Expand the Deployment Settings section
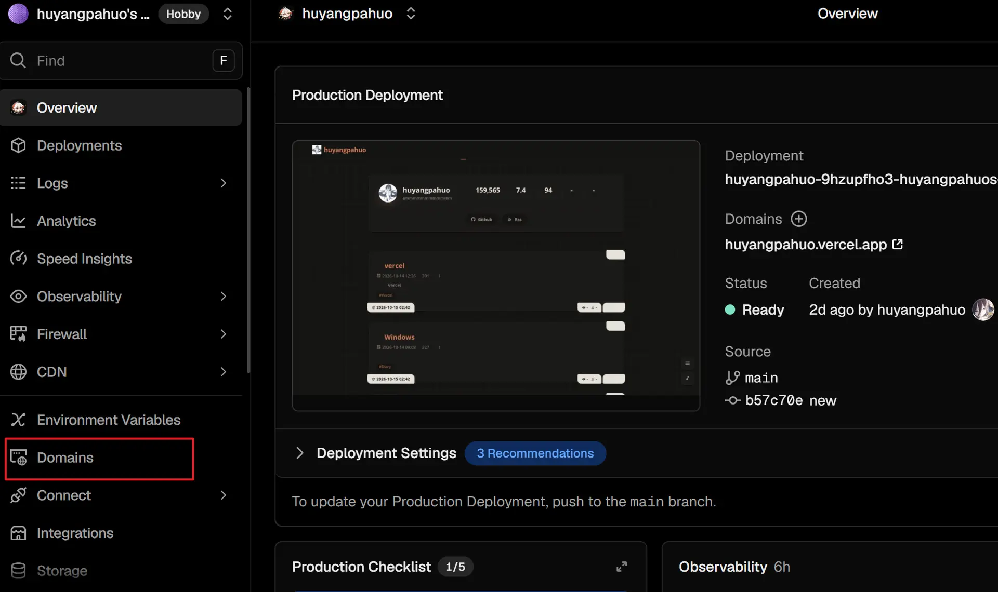998x592 pixels. 299,453
